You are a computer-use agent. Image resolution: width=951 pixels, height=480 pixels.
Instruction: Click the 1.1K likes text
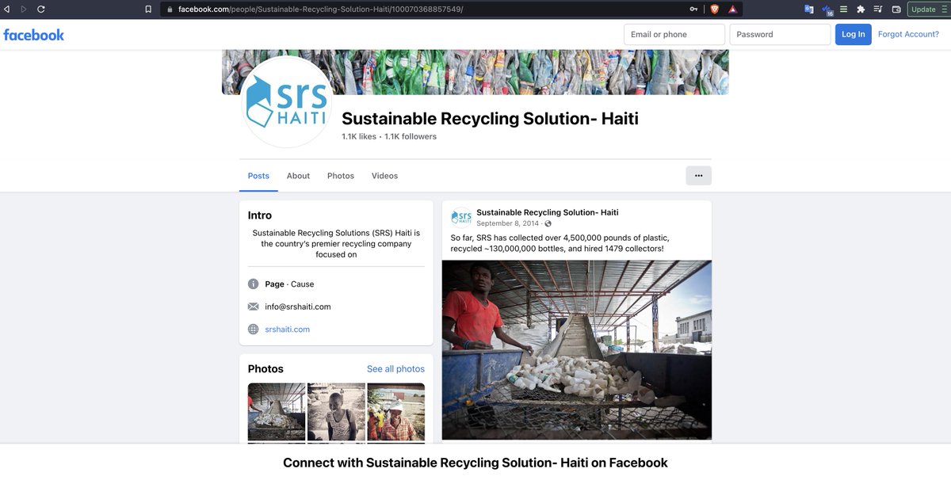[x=359, y=136]
